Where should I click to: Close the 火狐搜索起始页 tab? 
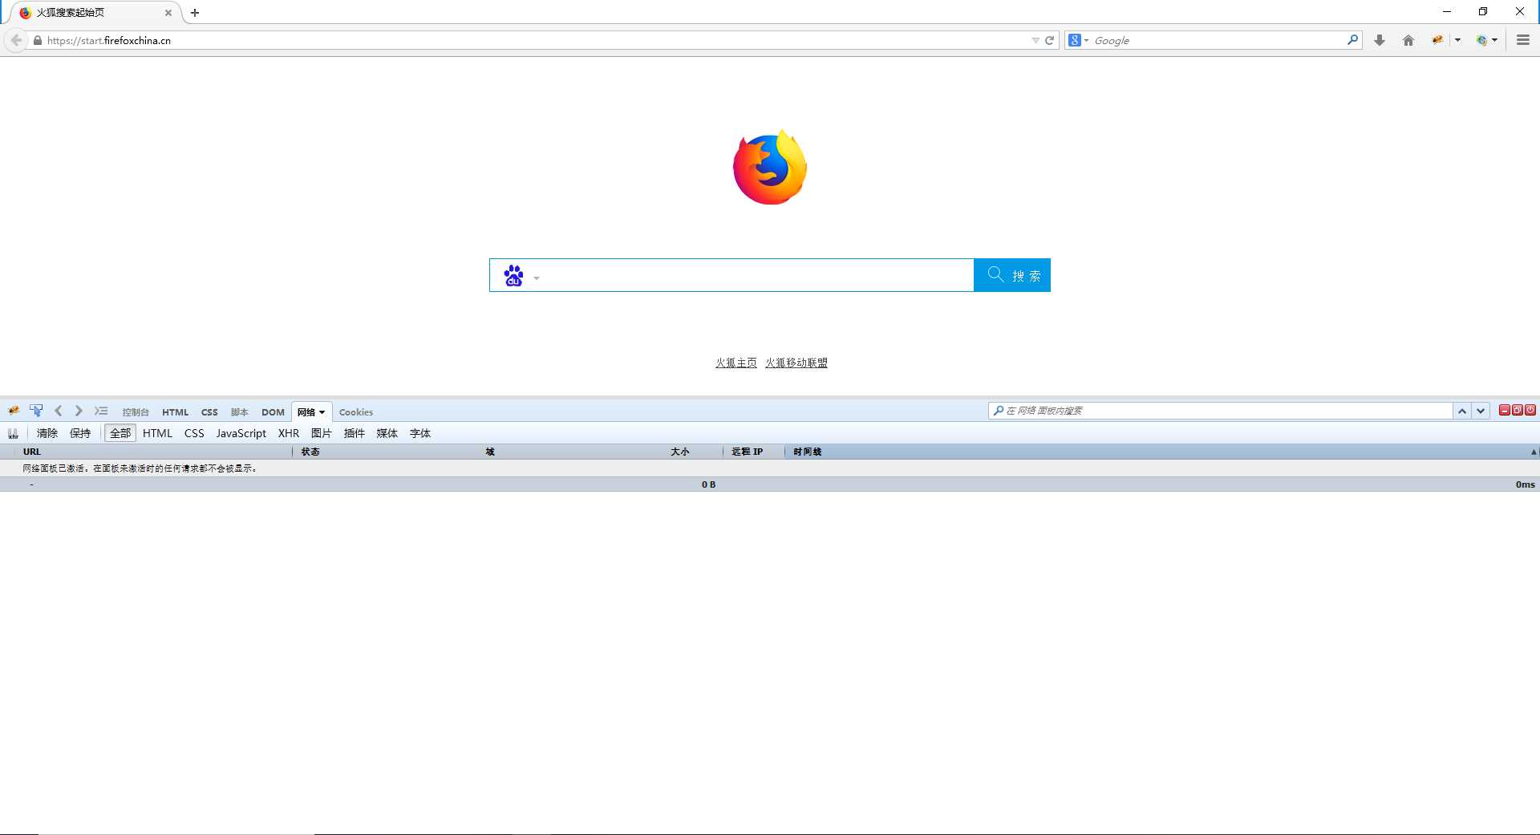[168, 13]
